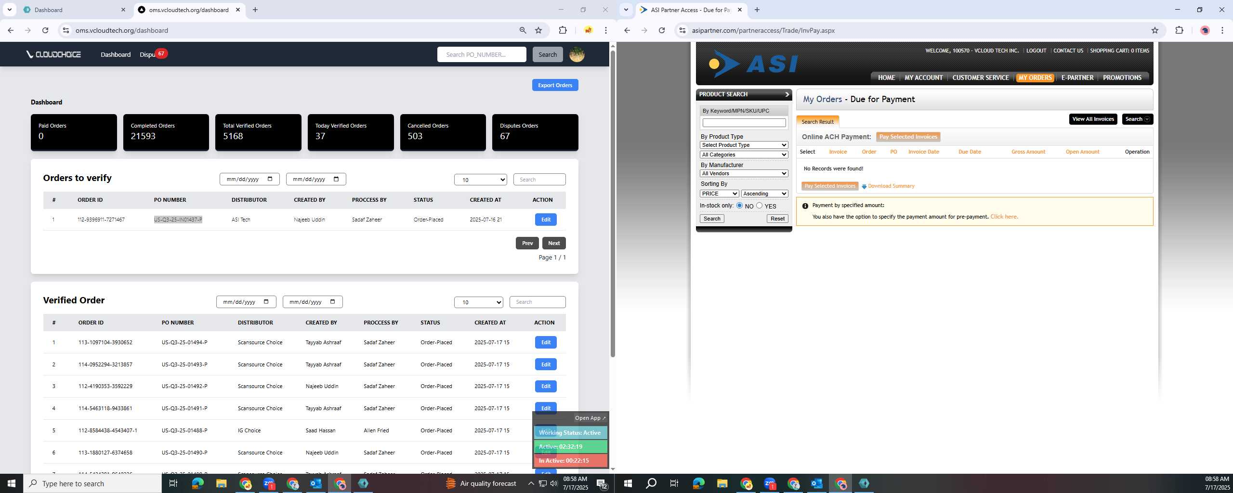Open E-PARTNER menu on ASI site
Image resolution: width=1233 pixels, height=493 pixels.
point(1077,78)
